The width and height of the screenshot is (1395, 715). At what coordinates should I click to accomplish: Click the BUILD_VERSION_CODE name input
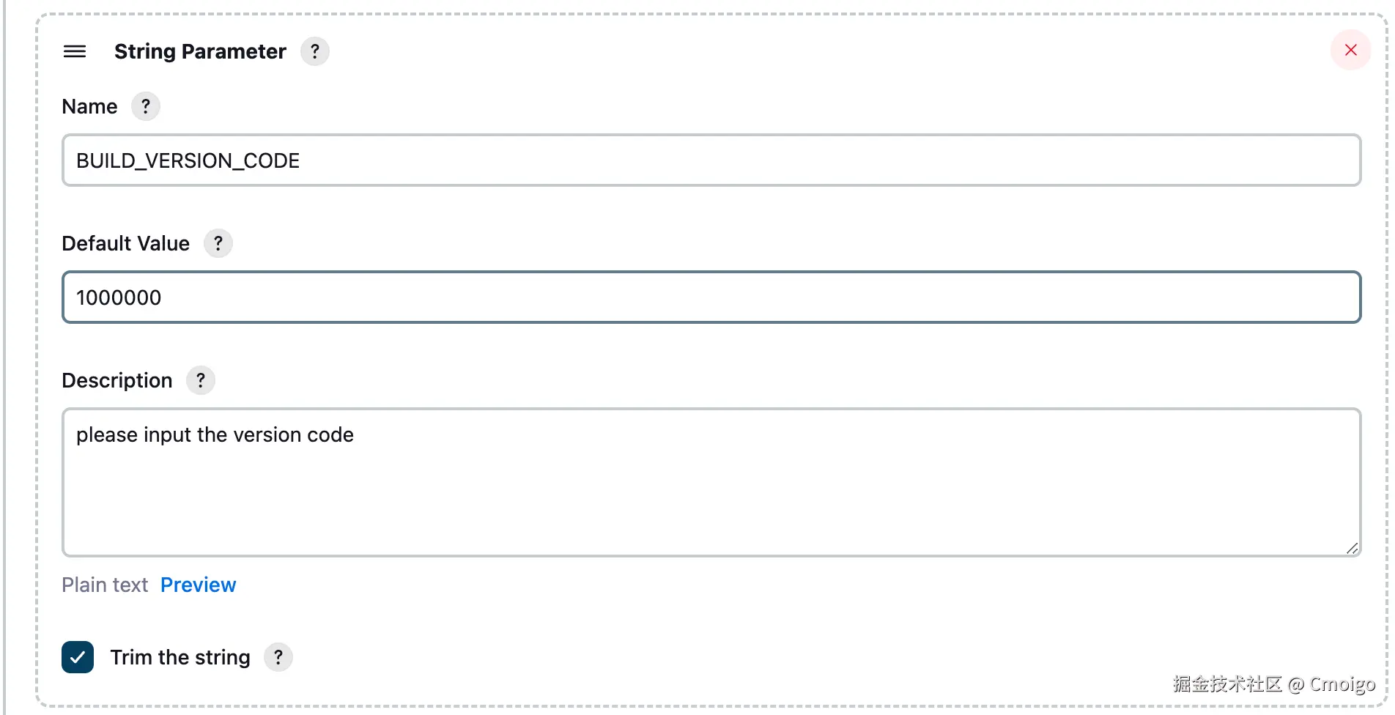coord(711,160)
